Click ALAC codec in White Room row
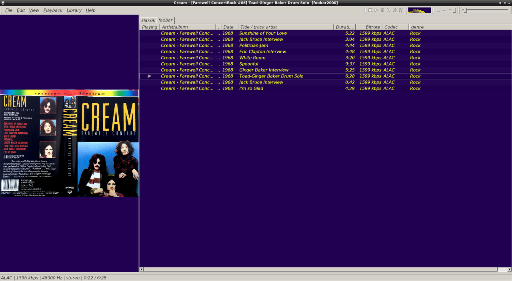 pos(389,58)
